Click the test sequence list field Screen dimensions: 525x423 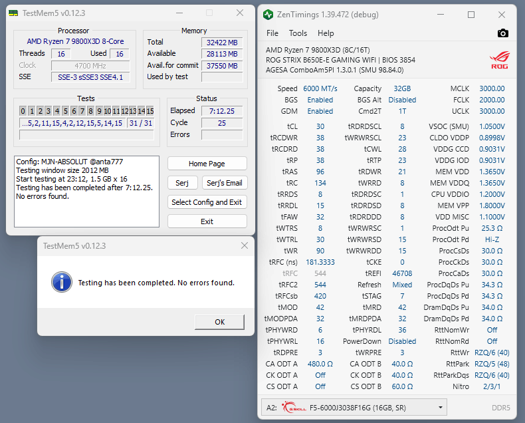click(x=72, y=123)
